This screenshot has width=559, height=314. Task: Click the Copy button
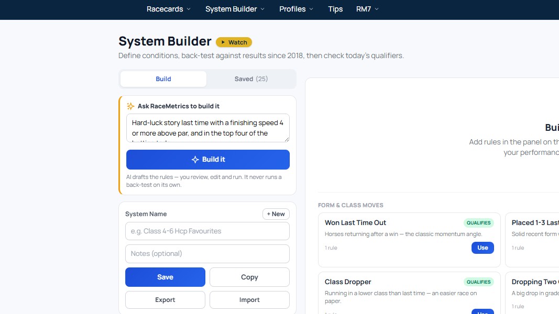(x=249, y=277)
